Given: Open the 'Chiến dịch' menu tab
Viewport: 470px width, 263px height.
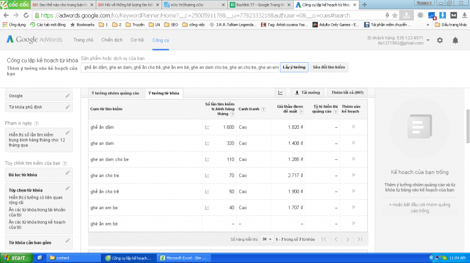Looking at the screenshot, I should (x=112, y=40).
